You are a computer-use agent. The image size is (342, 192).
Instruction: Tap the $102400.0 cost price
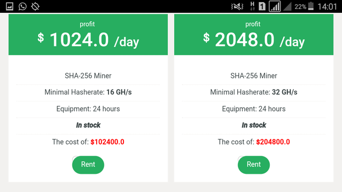pyautogui.click(x=107, y=142)
